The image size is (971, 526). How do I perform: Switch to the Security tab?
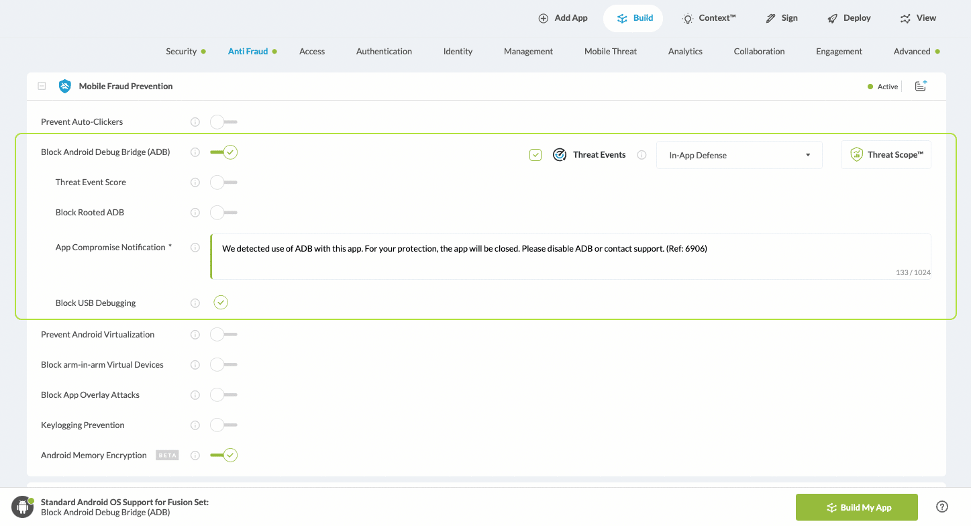(x=181, y=52)
